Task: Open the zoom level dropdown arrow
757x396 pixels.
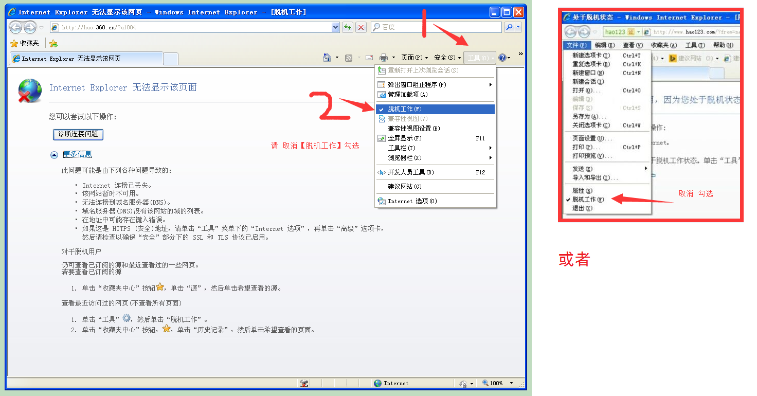Action: tap(511, 383)
